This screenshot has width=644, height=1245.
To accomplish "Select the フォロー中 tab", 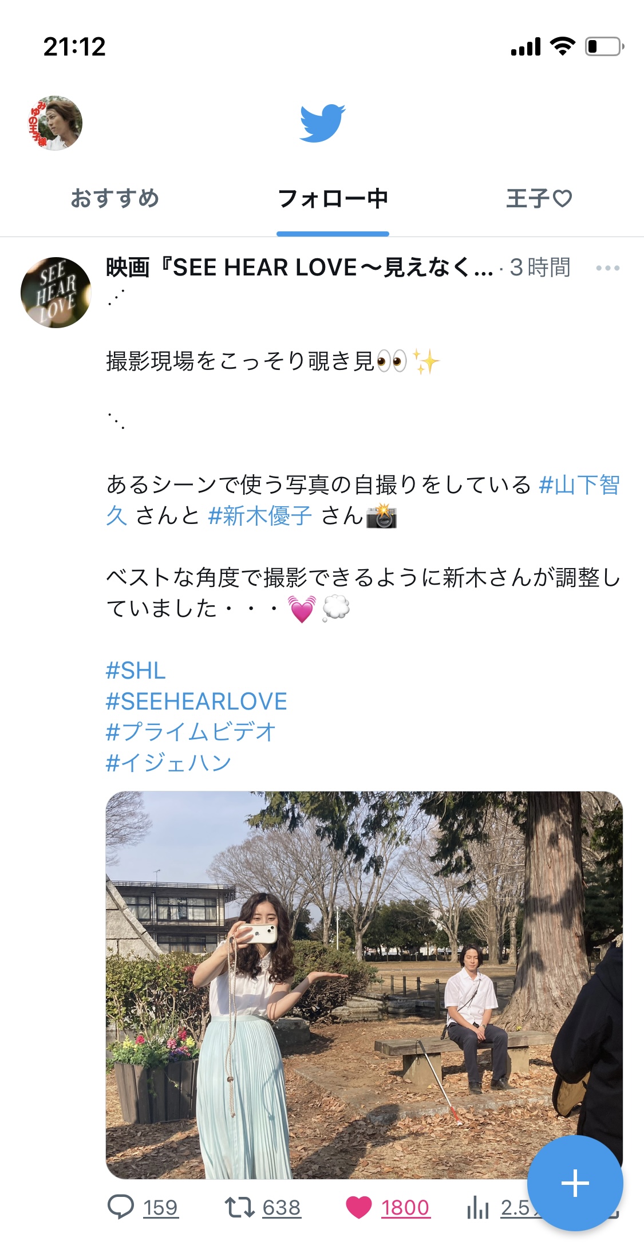I will click(x=333, y=198).
